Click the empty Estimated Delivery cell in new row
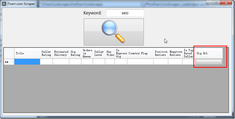Image resolution: width=235 pixels, height=119 pixels. 61,62
